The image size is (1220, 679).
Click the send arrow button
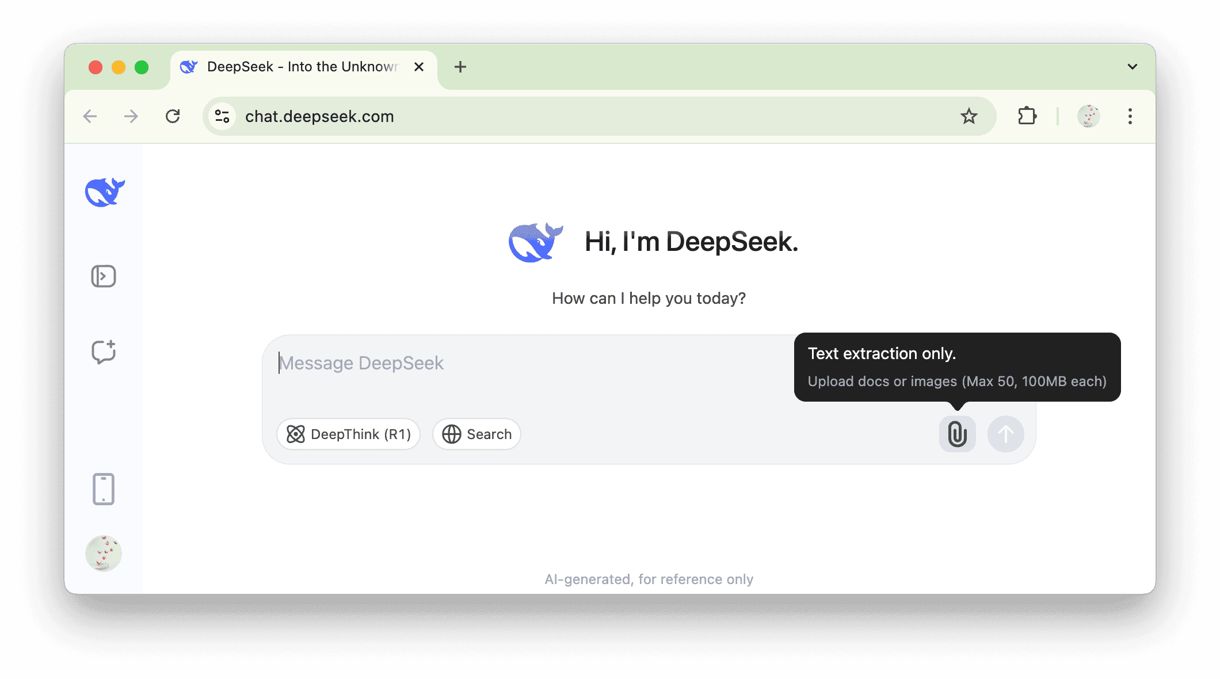tap(1006, 434)
